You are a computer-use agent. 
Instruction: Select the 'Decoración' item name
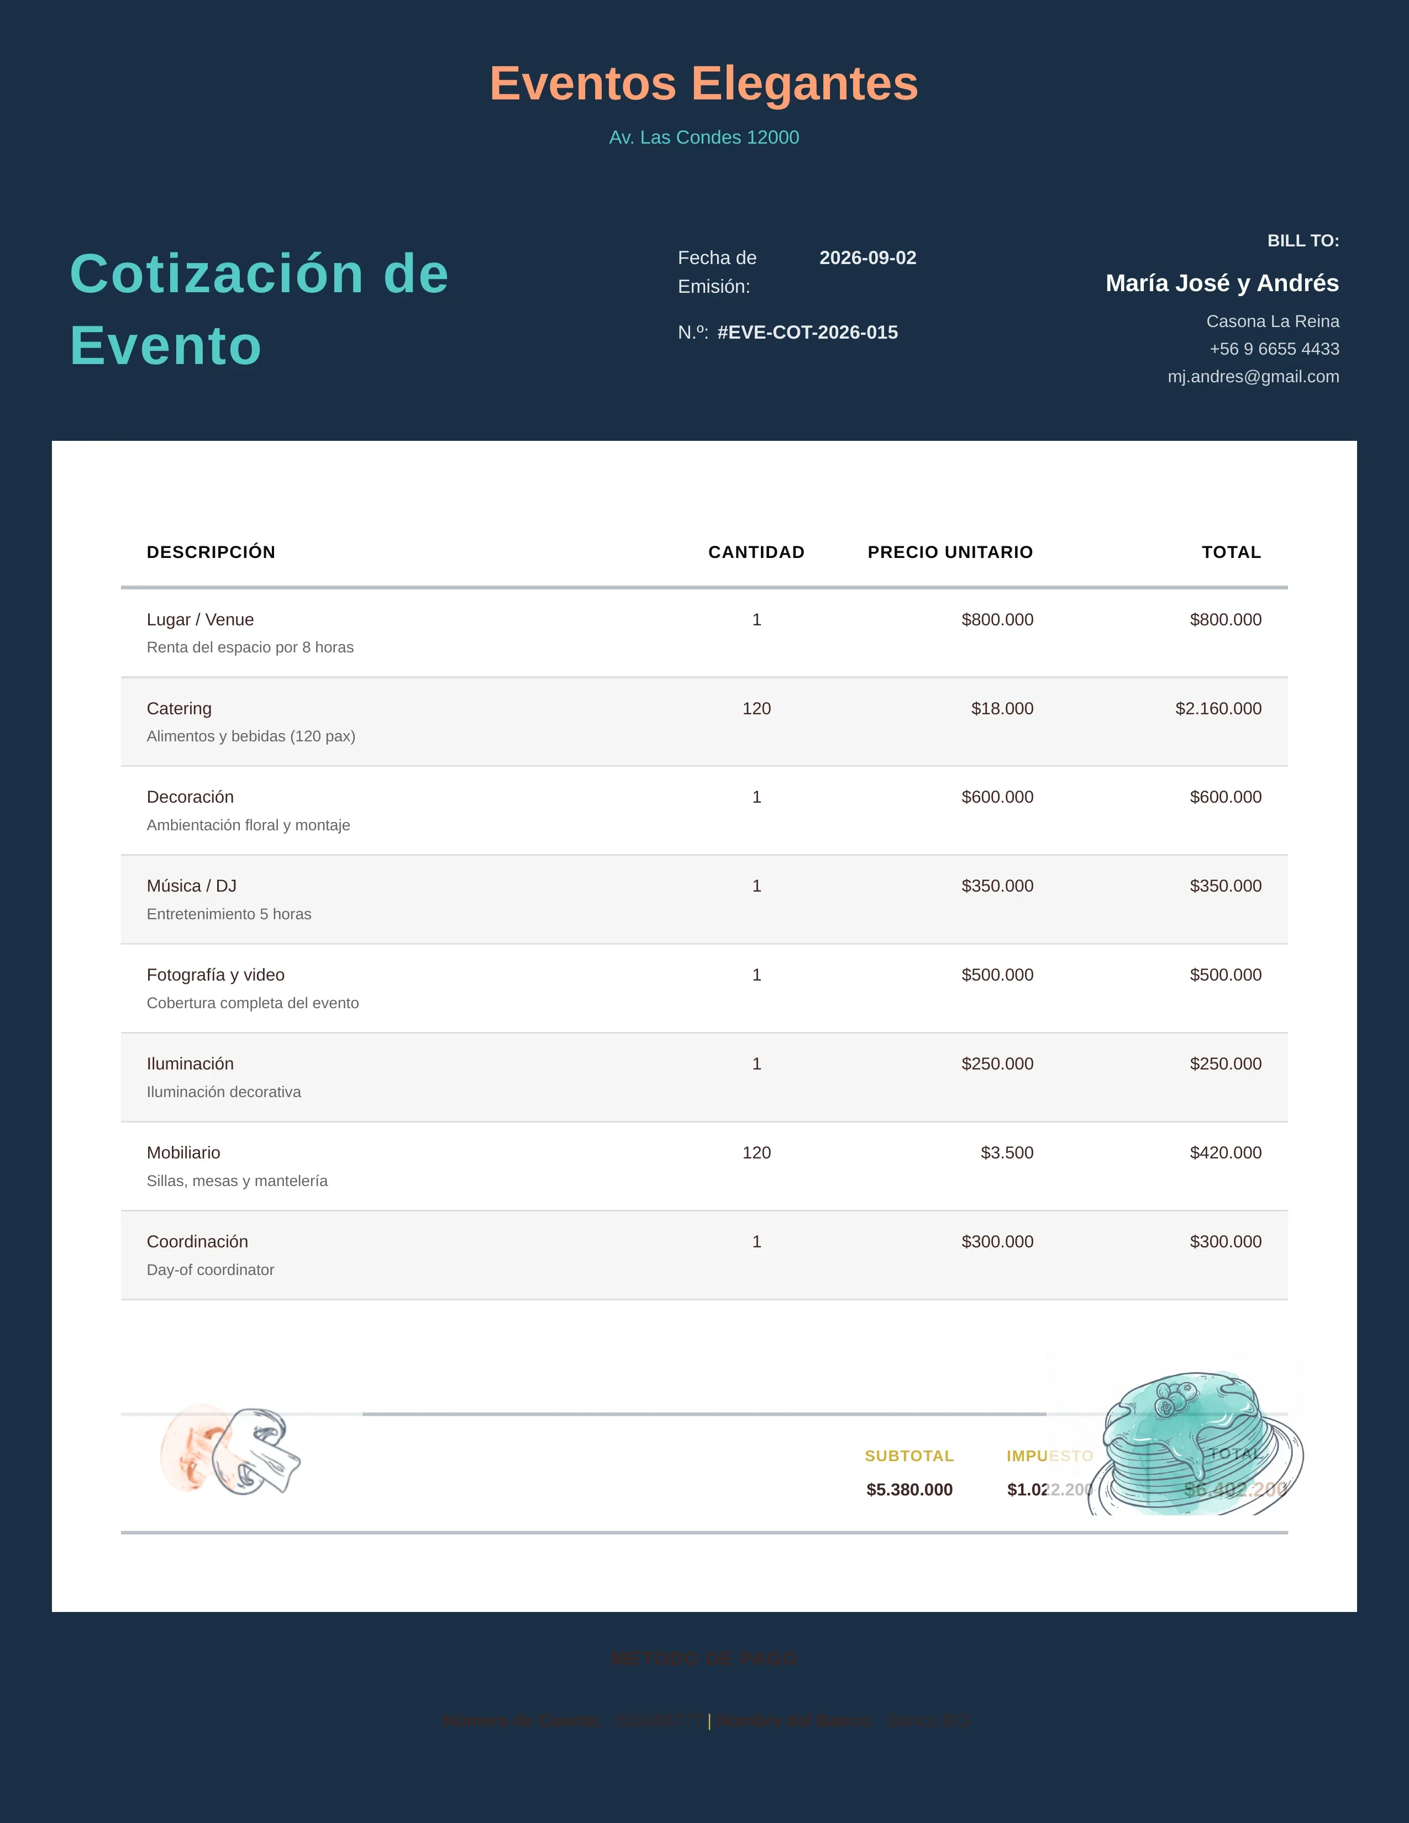coord(190,797)
